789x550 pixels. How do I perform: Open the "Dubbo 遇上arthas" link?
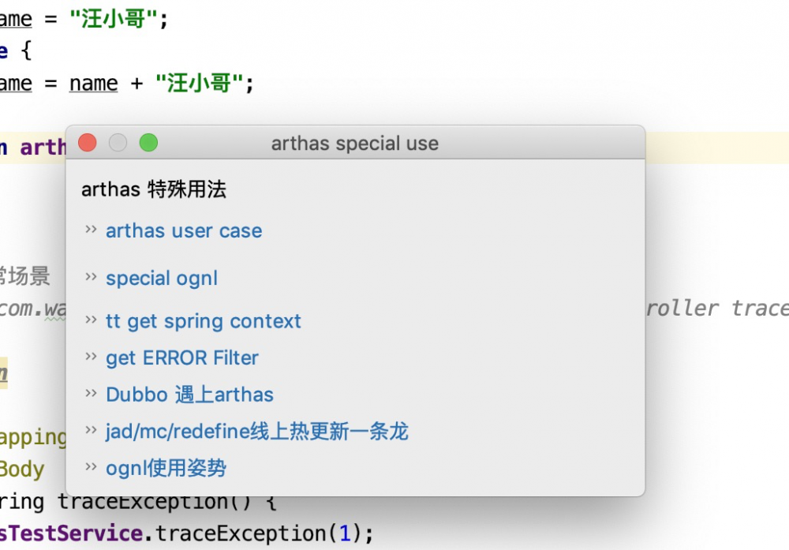pos(190,395)
